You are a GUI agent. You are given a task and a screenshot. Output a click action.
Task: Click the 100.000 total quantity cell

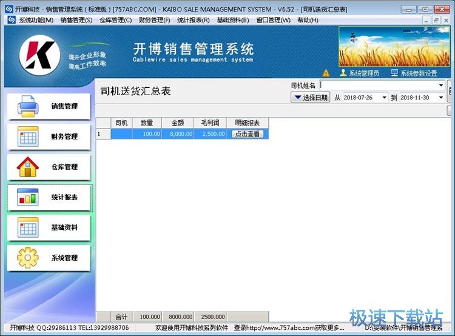147,317
